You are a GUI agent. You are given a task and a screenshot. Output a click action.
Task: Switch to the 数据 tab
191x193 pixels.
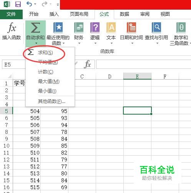[x=125, y=14]
